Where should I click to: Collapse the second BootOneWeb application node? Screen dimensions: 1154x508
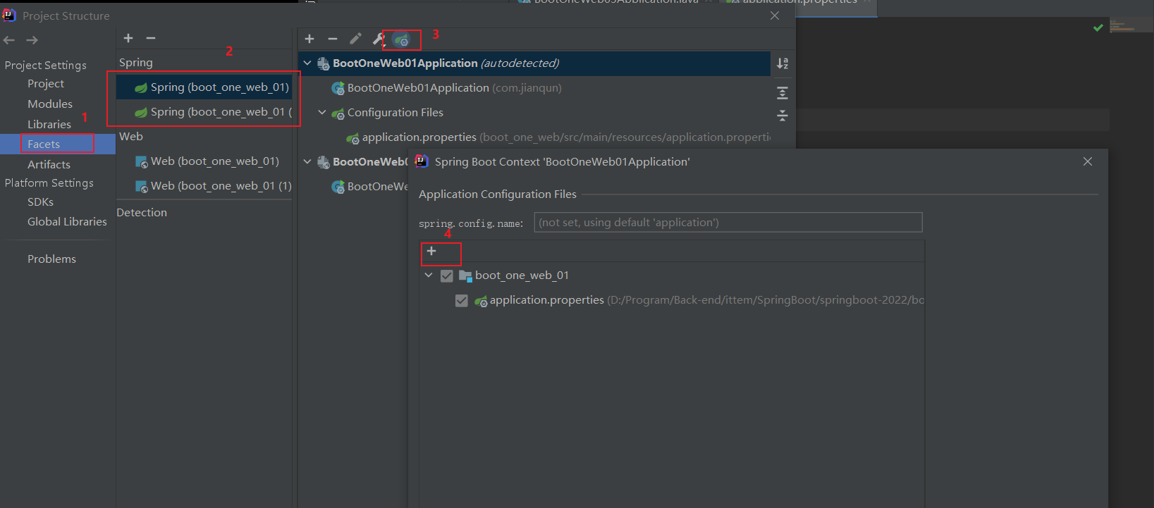(x=307, y=161)
